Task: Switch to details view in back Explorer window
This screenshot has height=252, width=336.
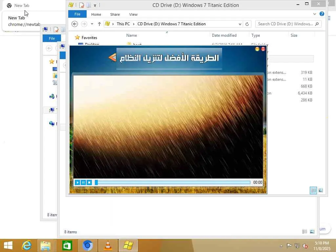Action: [x=304, y=231]
